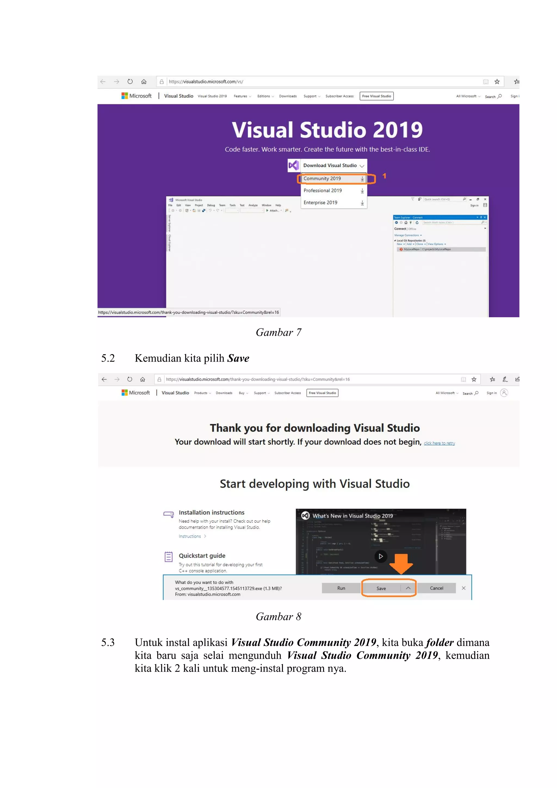Click download arrow next to Community 2019

pyautogui.click(x=362, y=179)
